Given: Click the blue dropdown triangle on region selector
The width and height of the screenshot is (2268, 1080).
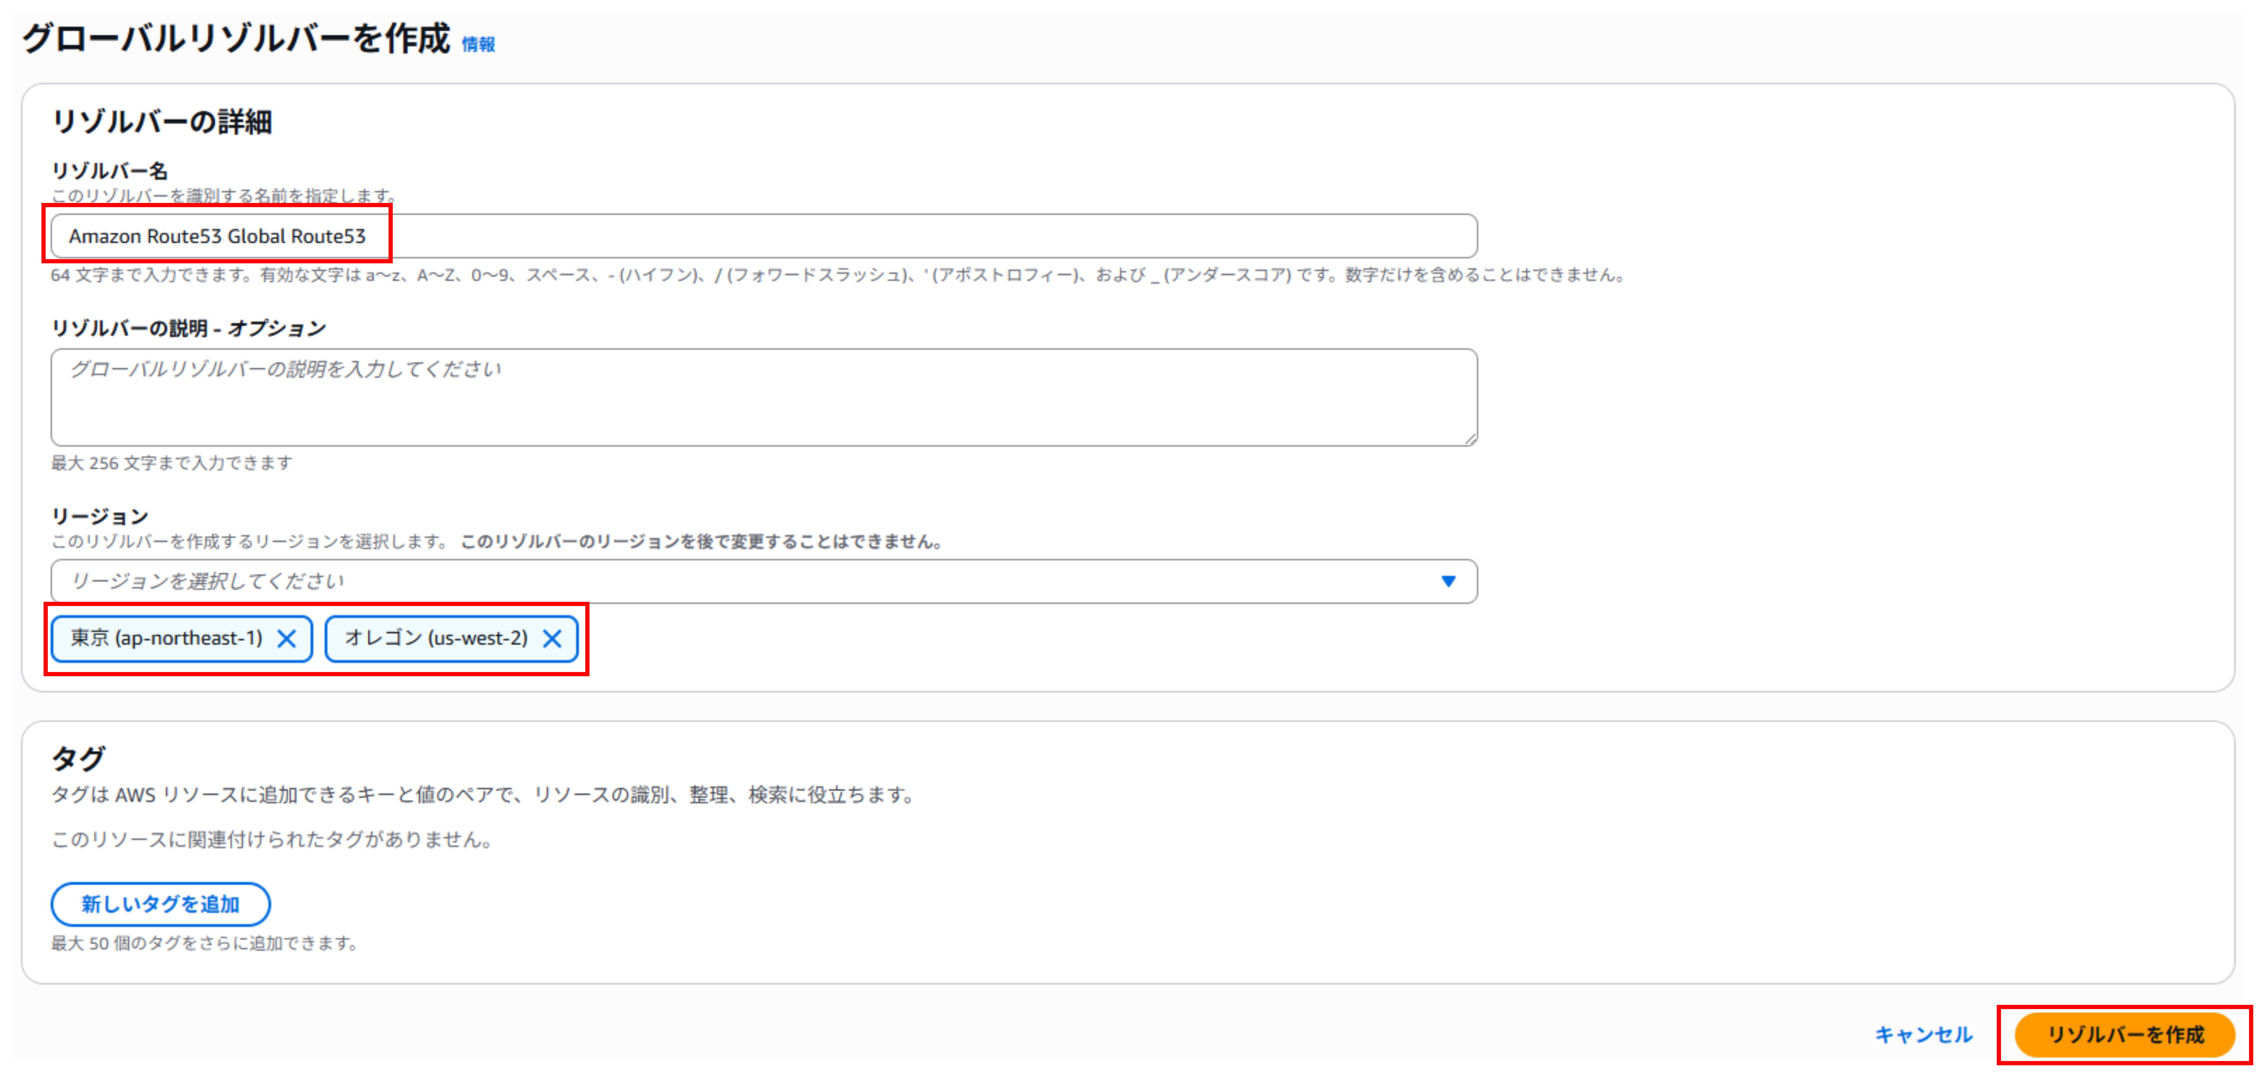Looking at the screenshot, I should (1448, 581).
